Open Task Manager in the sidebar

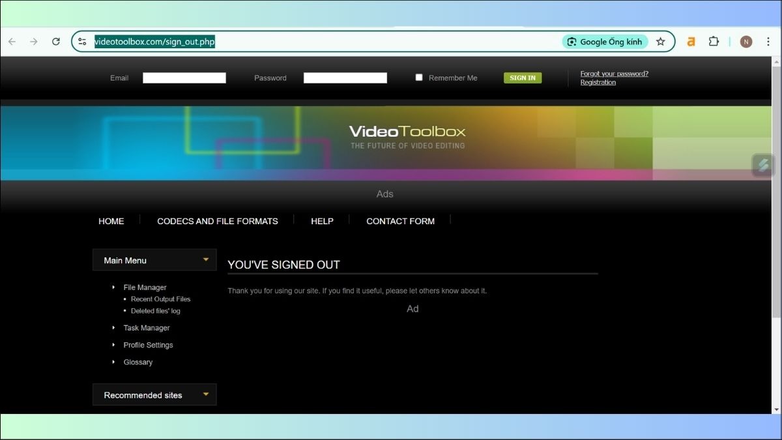[x=147, y=328]
